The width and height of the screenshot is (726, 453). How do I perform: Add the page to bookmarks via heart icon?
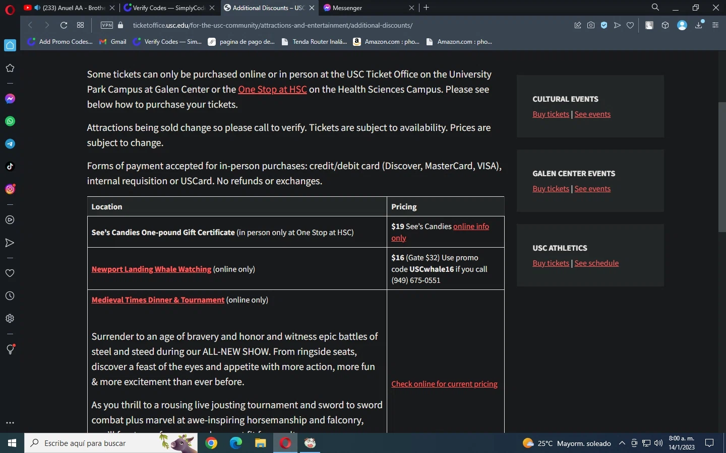[630, 25]
